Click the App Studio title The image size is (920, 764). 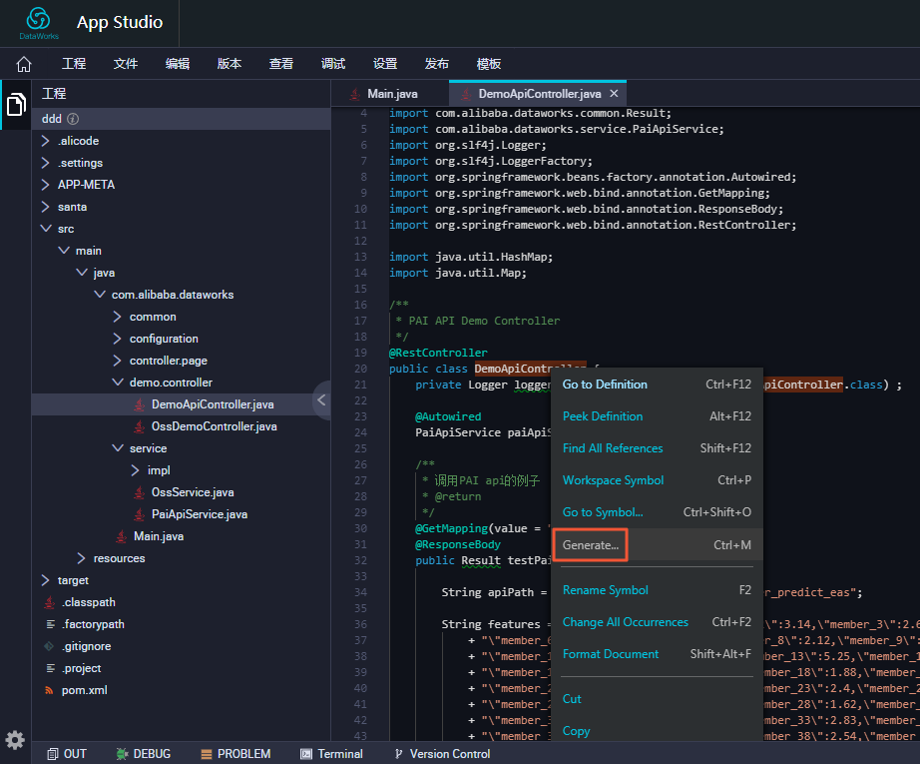[120, 22]
